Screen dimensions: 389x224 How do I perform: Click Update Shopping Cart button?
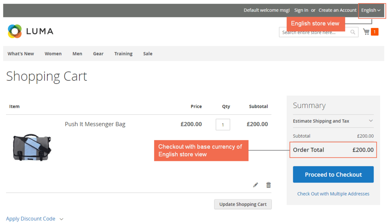tap(243, 204)
